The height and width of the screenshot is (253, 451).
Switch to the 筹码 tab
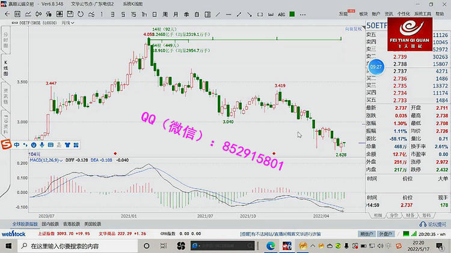click(x=426, y=214)
